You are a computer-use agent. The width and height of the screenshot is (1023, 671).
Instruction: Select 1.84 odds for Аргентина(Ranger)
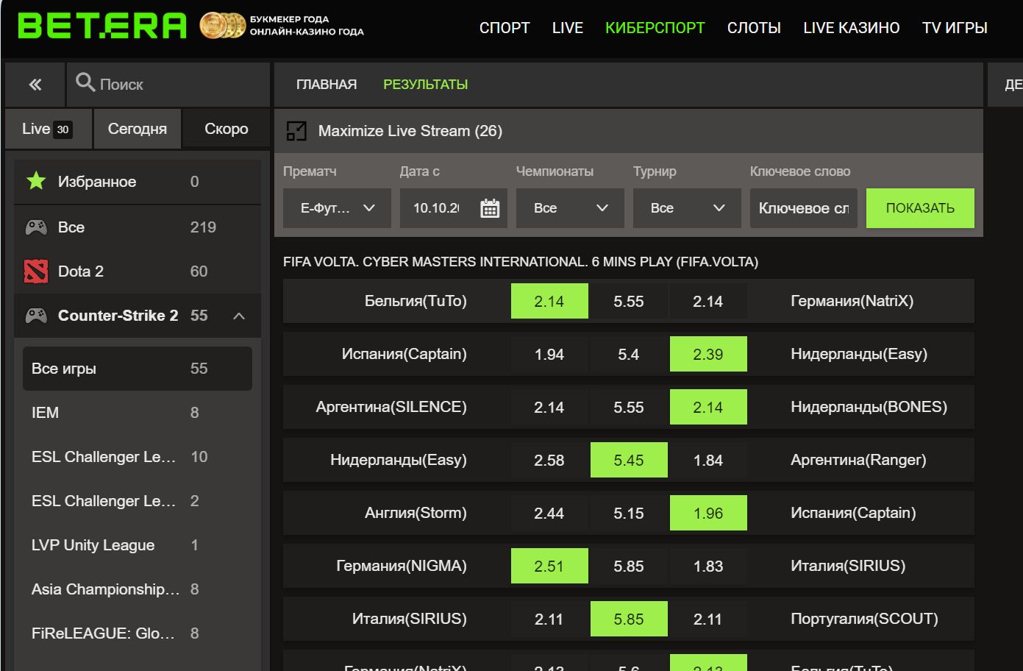tap(708, 460)
